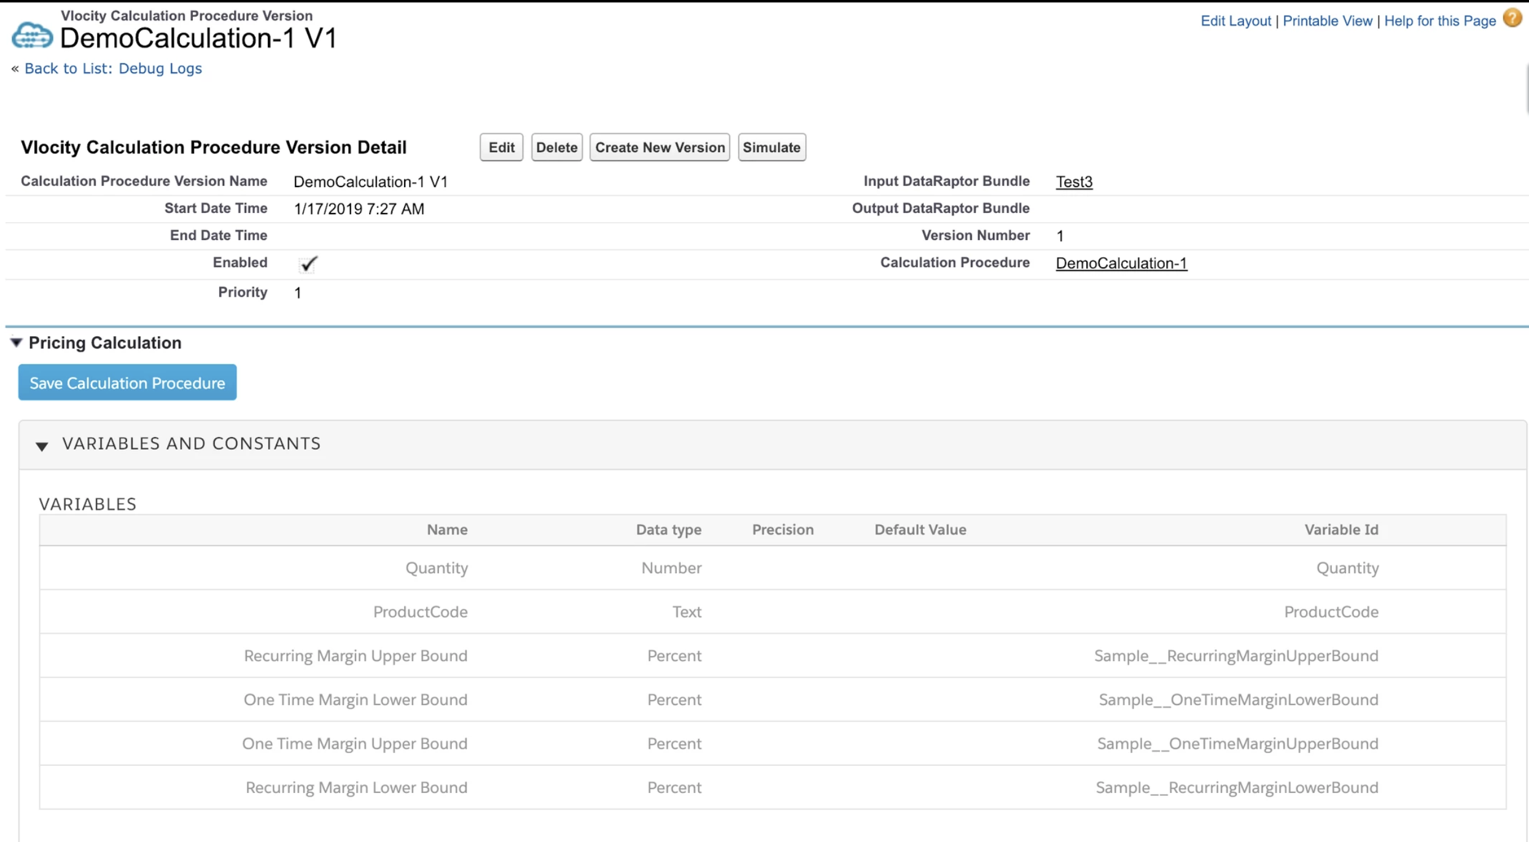This screenshot has width=1529, height=842.
Task: Click the Variable Id column header
Action: tap(1342, 530)
